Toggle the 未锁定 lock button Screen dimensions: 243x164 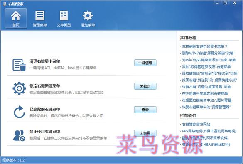coord(145,86)
